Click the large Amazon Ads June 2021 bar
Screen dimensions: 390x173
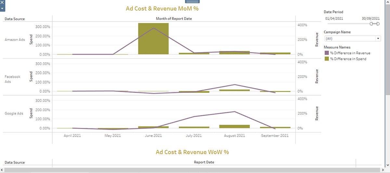click(x=153, y=39)
